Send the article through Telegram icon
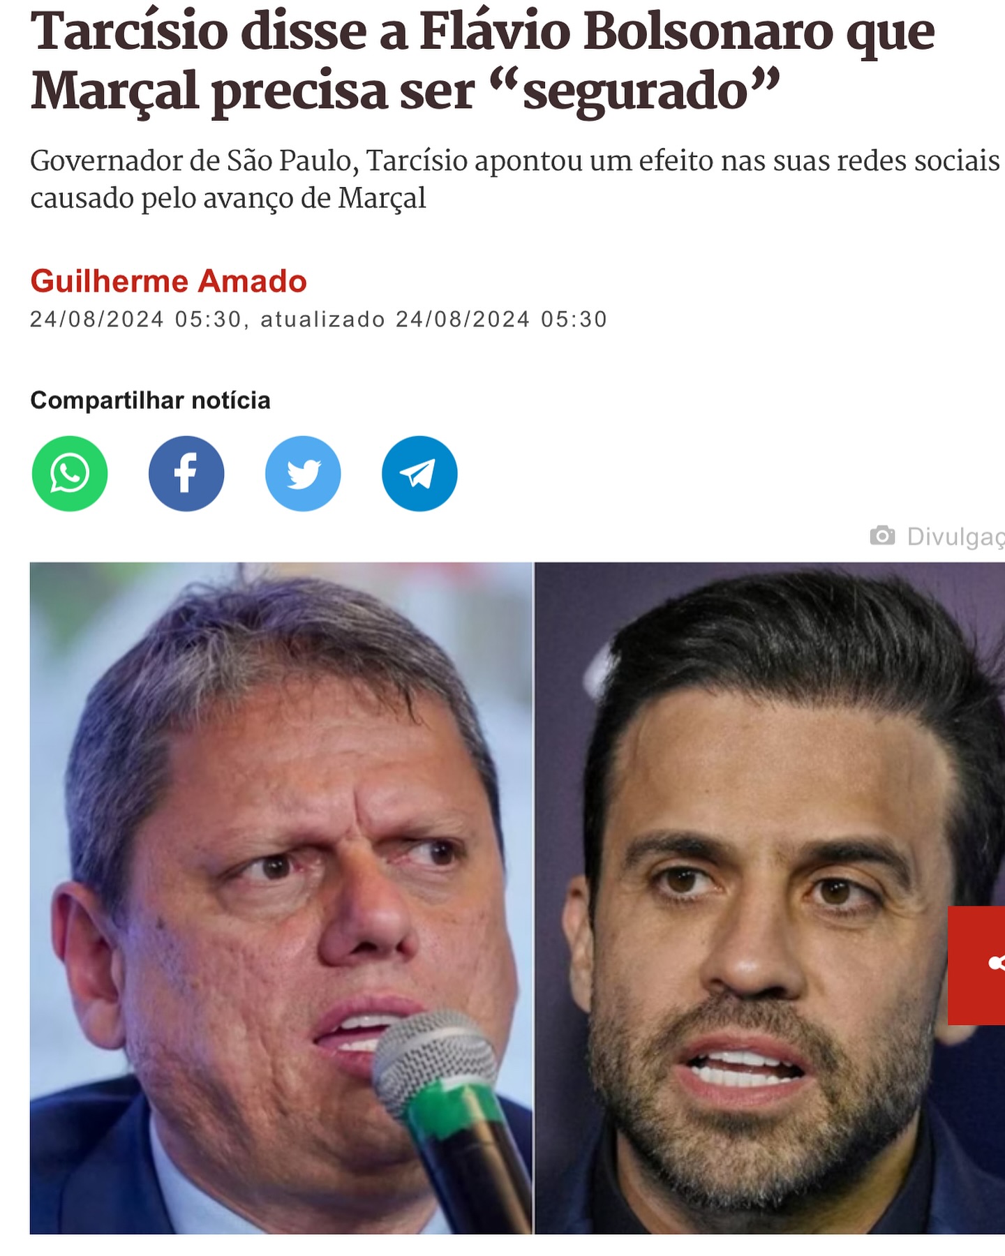The width and height of the screenshot is (1005, 1256). [419, 474]
